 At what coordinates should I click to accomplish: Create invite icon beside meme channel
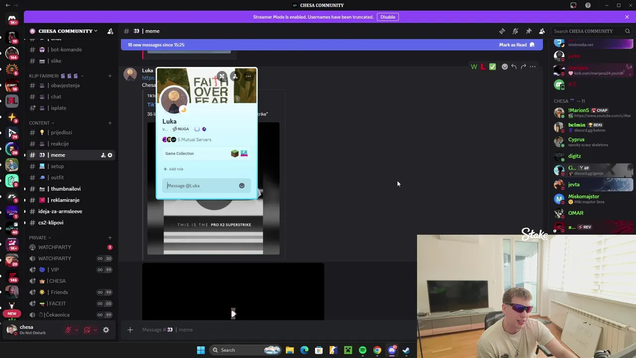[x=103, y=155]
